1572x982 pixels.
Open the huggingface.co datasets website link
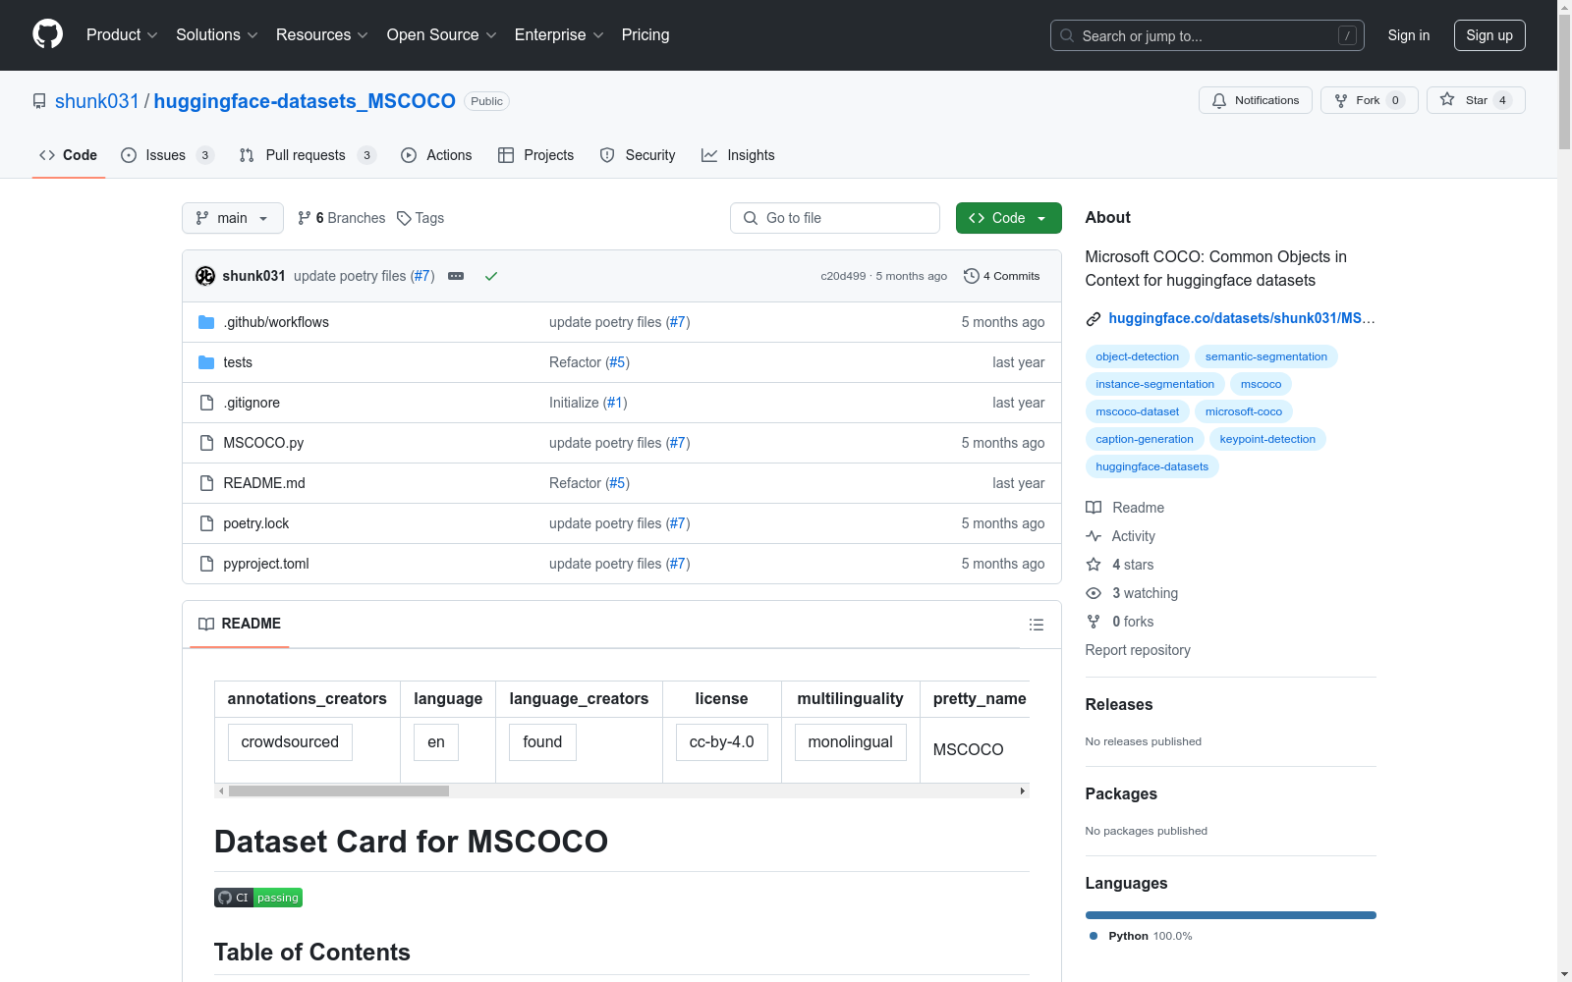pyautogui.click(x=1241, y=318)
